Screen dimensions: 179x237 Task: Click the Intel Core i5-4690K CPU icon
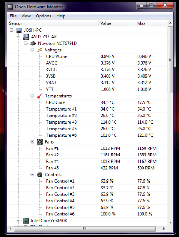click(26, 221)
